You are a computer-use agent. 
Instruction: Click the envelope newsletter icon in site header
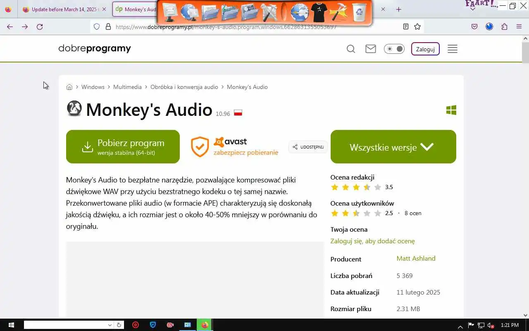click(371, 49)
